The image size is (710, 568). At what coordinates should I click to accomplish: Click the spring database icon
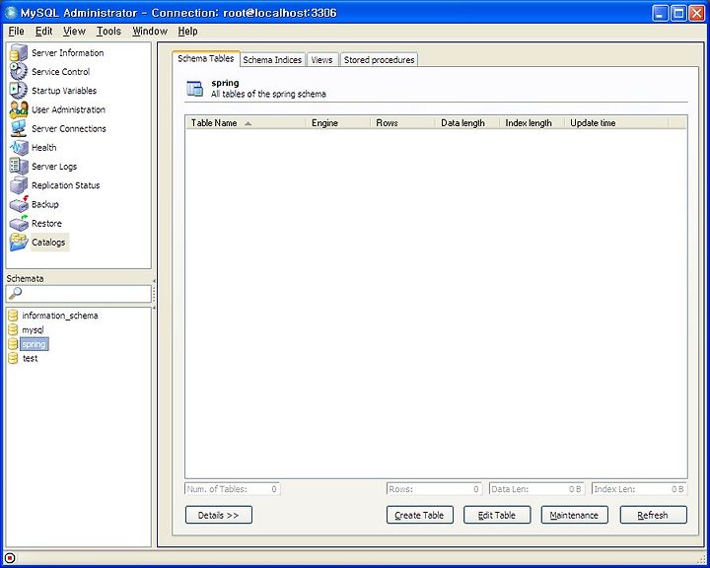13,344
